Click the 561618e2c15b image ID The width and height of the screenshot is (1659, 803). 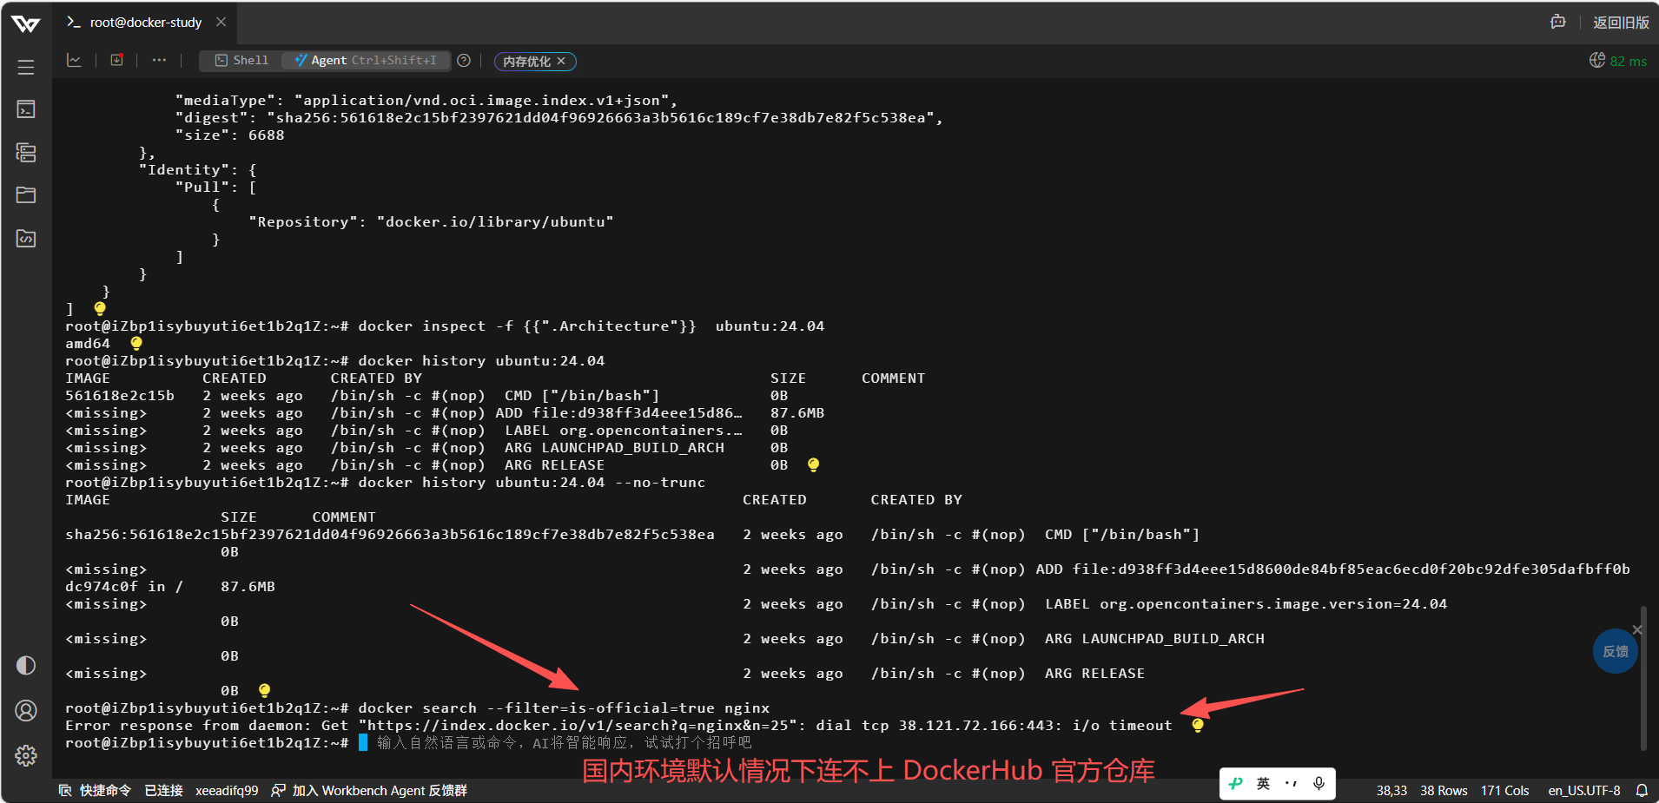[x=120, y=395]
